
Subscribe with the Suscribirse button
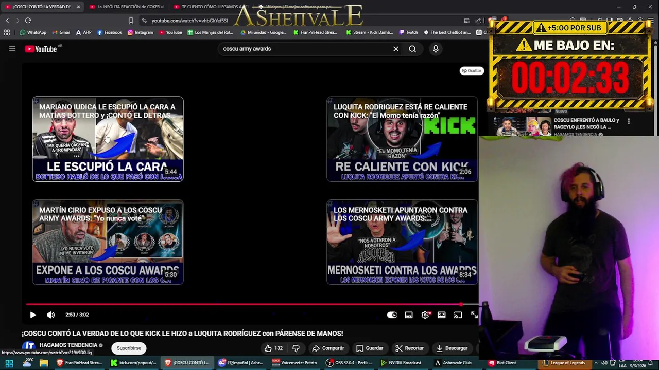[x=129, y=348]
